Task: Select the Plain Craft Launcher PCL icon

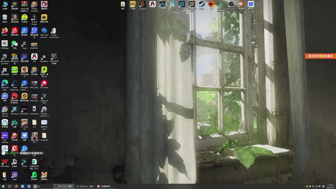Action: (x=44, y=33)
